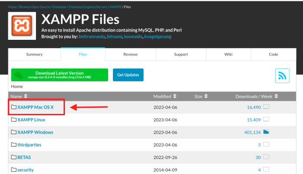Open the XAMPP Windows folder link
Screen dimensions: 303x174
(x=35, y=132)
